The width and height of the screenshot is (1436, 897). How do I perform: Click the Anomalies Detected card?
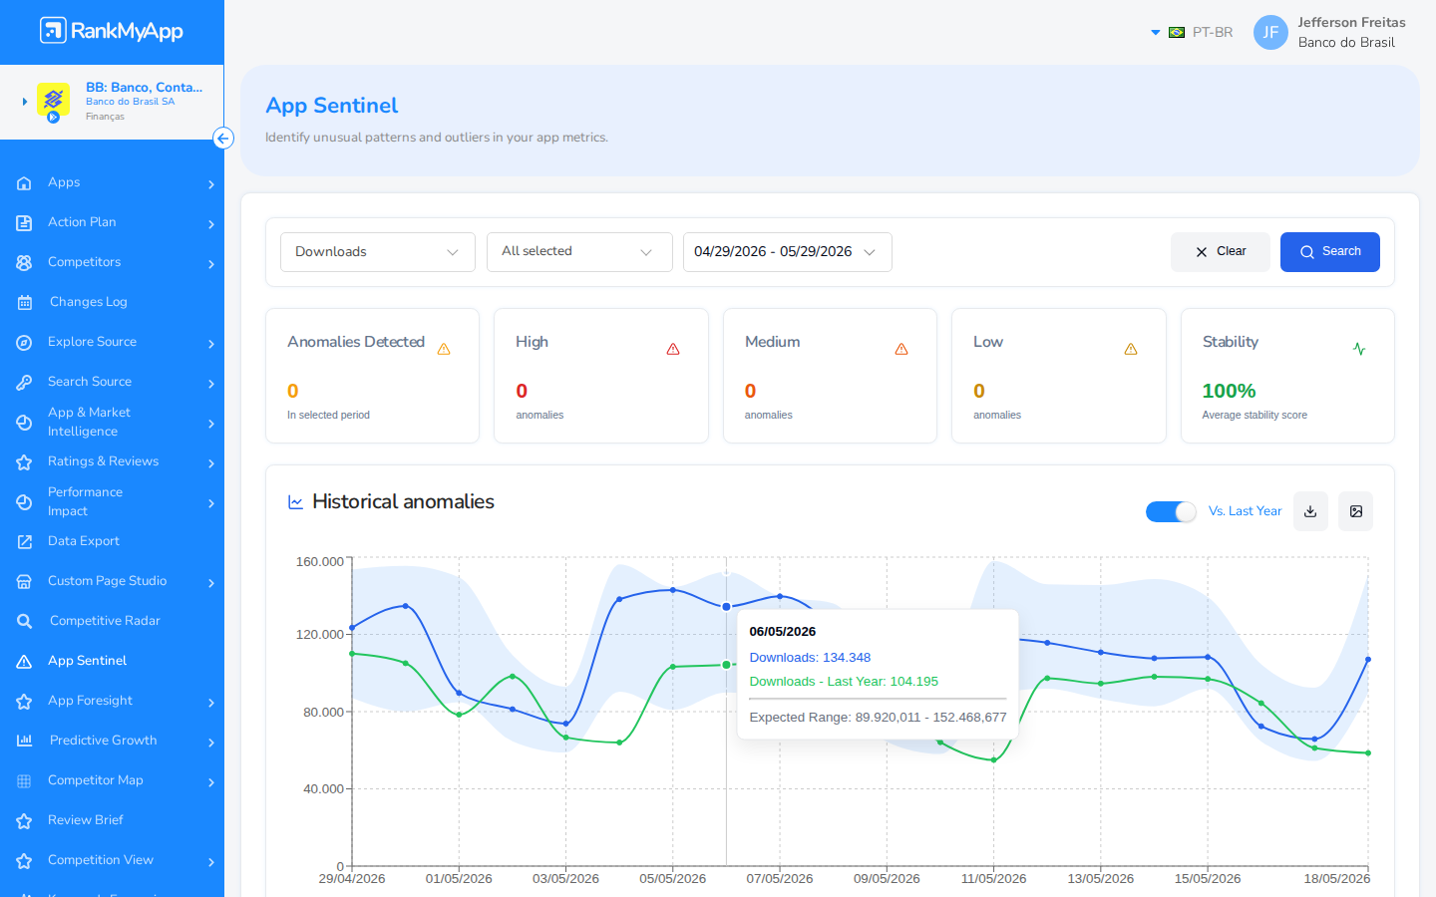[x=372, y=376]
